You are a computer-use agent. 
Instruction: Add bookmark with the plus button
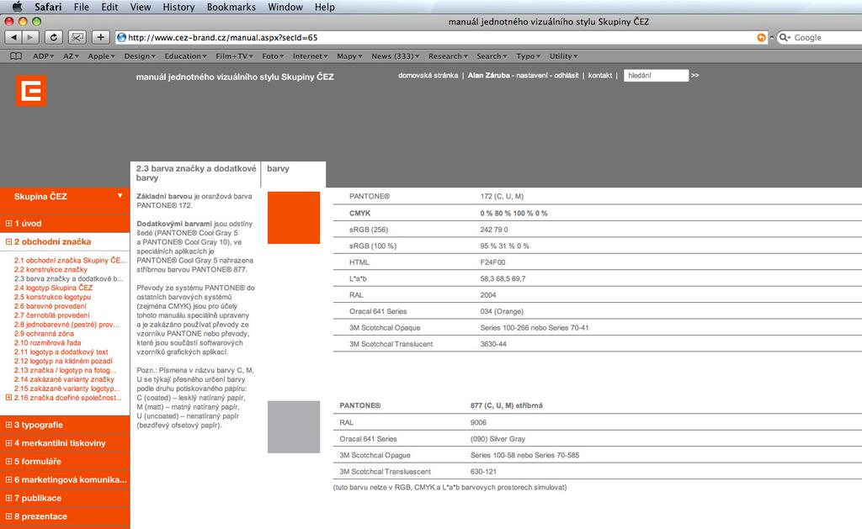click(x=100, y=37)
